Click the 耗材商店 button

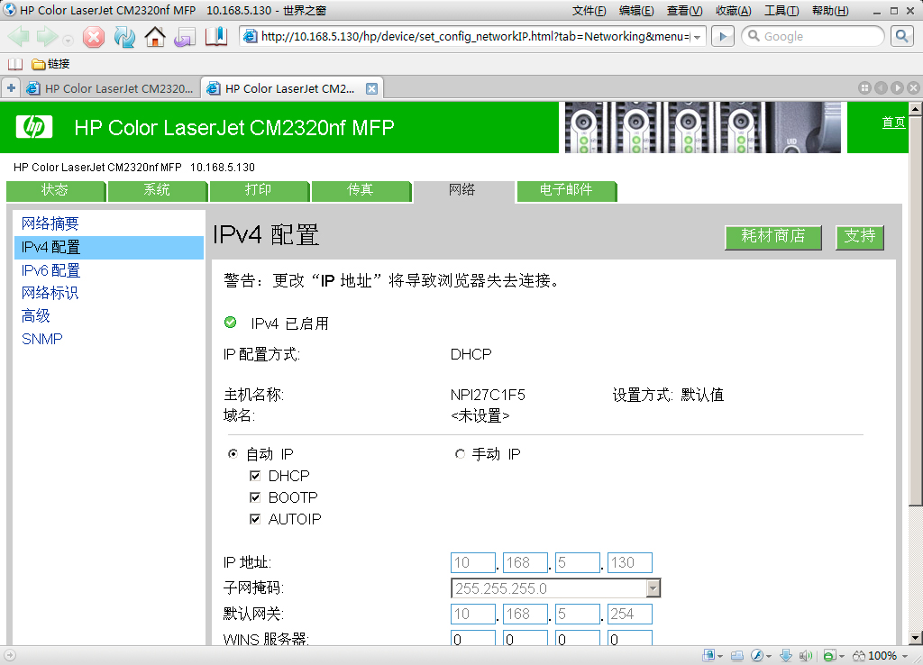point(772,236)
